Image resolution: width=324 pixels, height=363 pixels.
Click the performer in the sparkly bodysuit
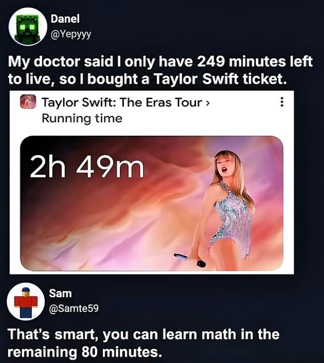point(229,204)
